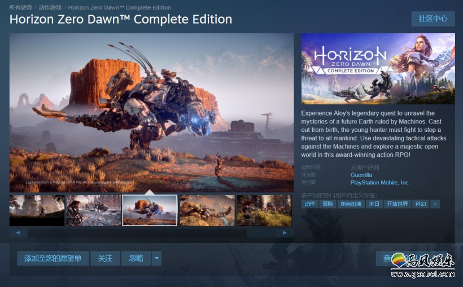The image size is (463, 287).
Task: Ignore the game with 忽略 button
Action: (x=136, y=258)
